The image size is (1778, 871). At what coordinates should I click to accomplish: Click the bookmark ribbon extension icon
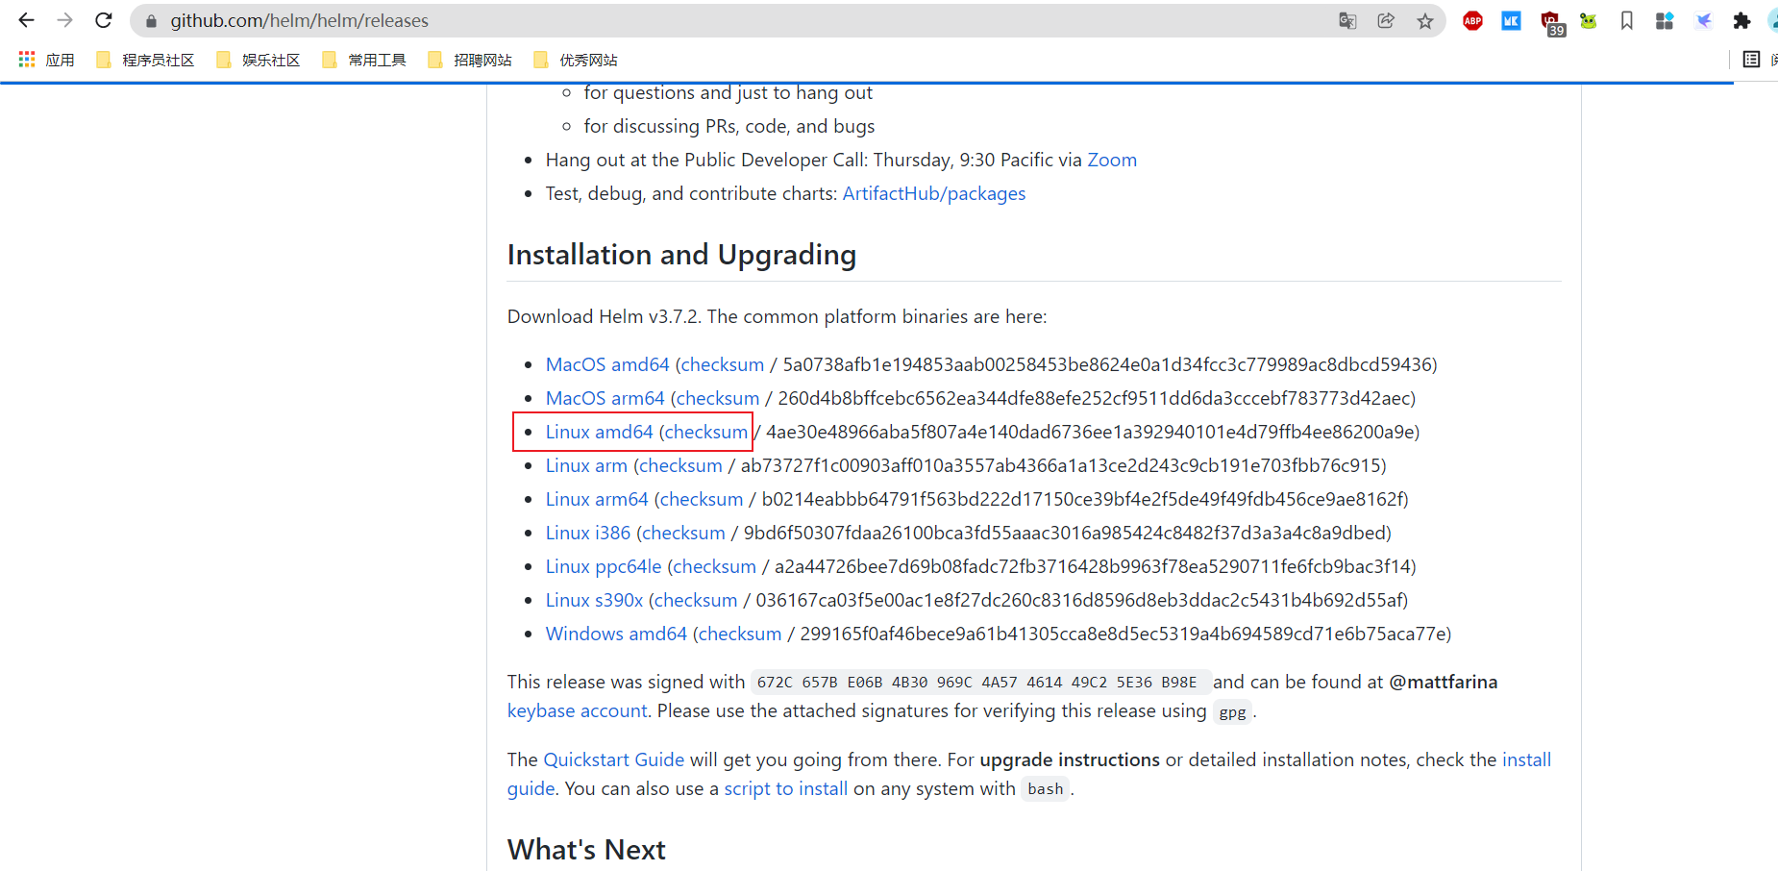[x=1626, y=20]
